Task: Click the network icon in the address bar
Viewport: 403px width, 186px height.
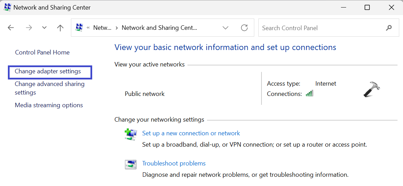Action: pos(79,28)
